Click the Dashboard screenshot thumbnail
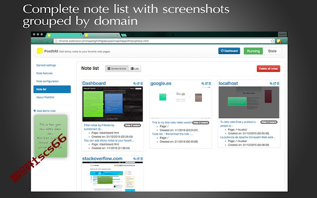Image resolution: width=317 pixels, height=198 pixels. pyautogui.click(x=112, y=104)
